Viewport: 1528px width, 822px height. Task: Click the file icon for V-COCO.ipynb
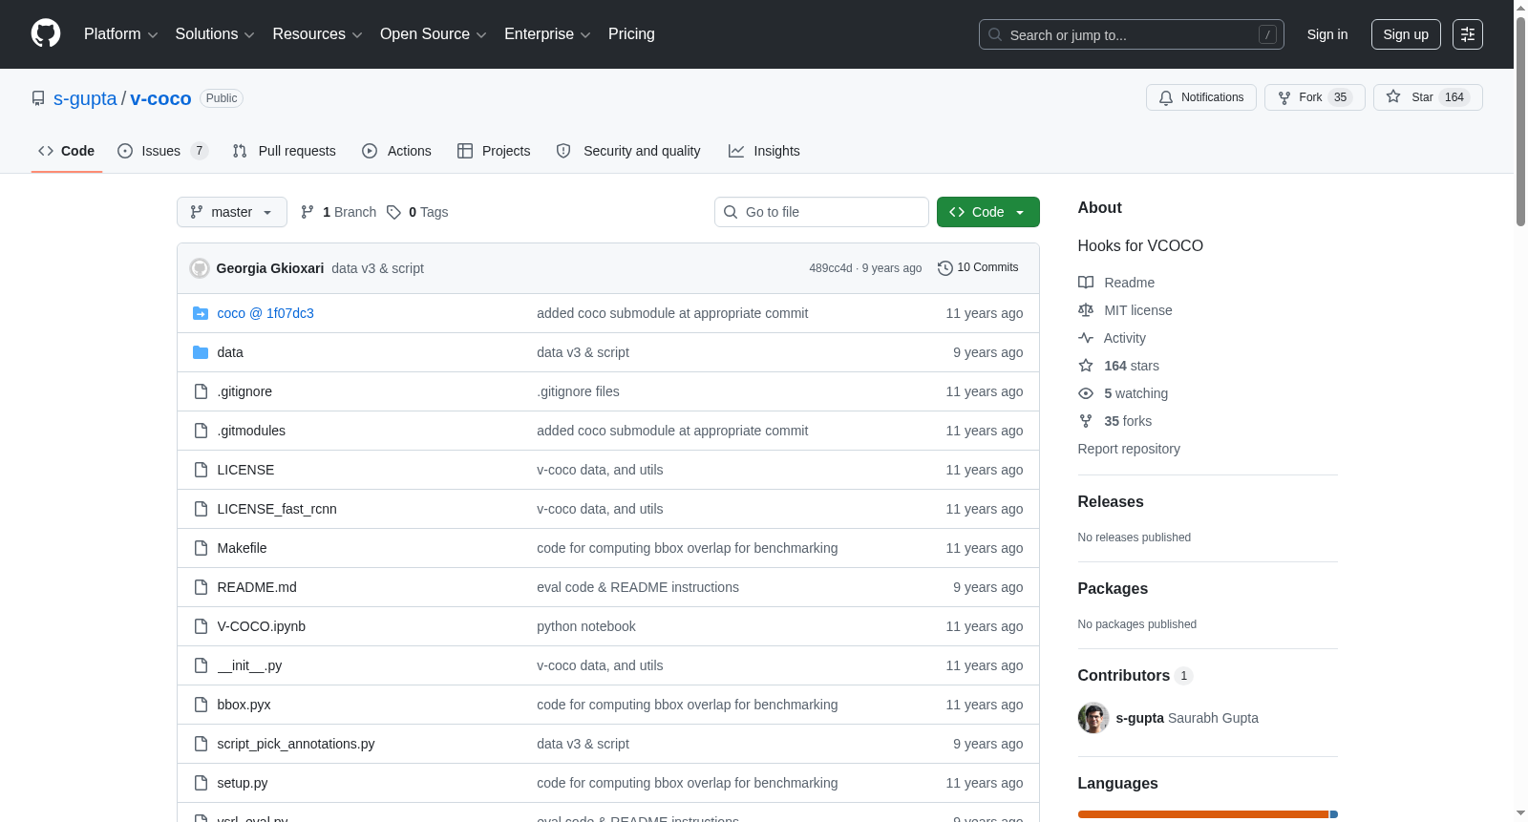tap(201, 626)
